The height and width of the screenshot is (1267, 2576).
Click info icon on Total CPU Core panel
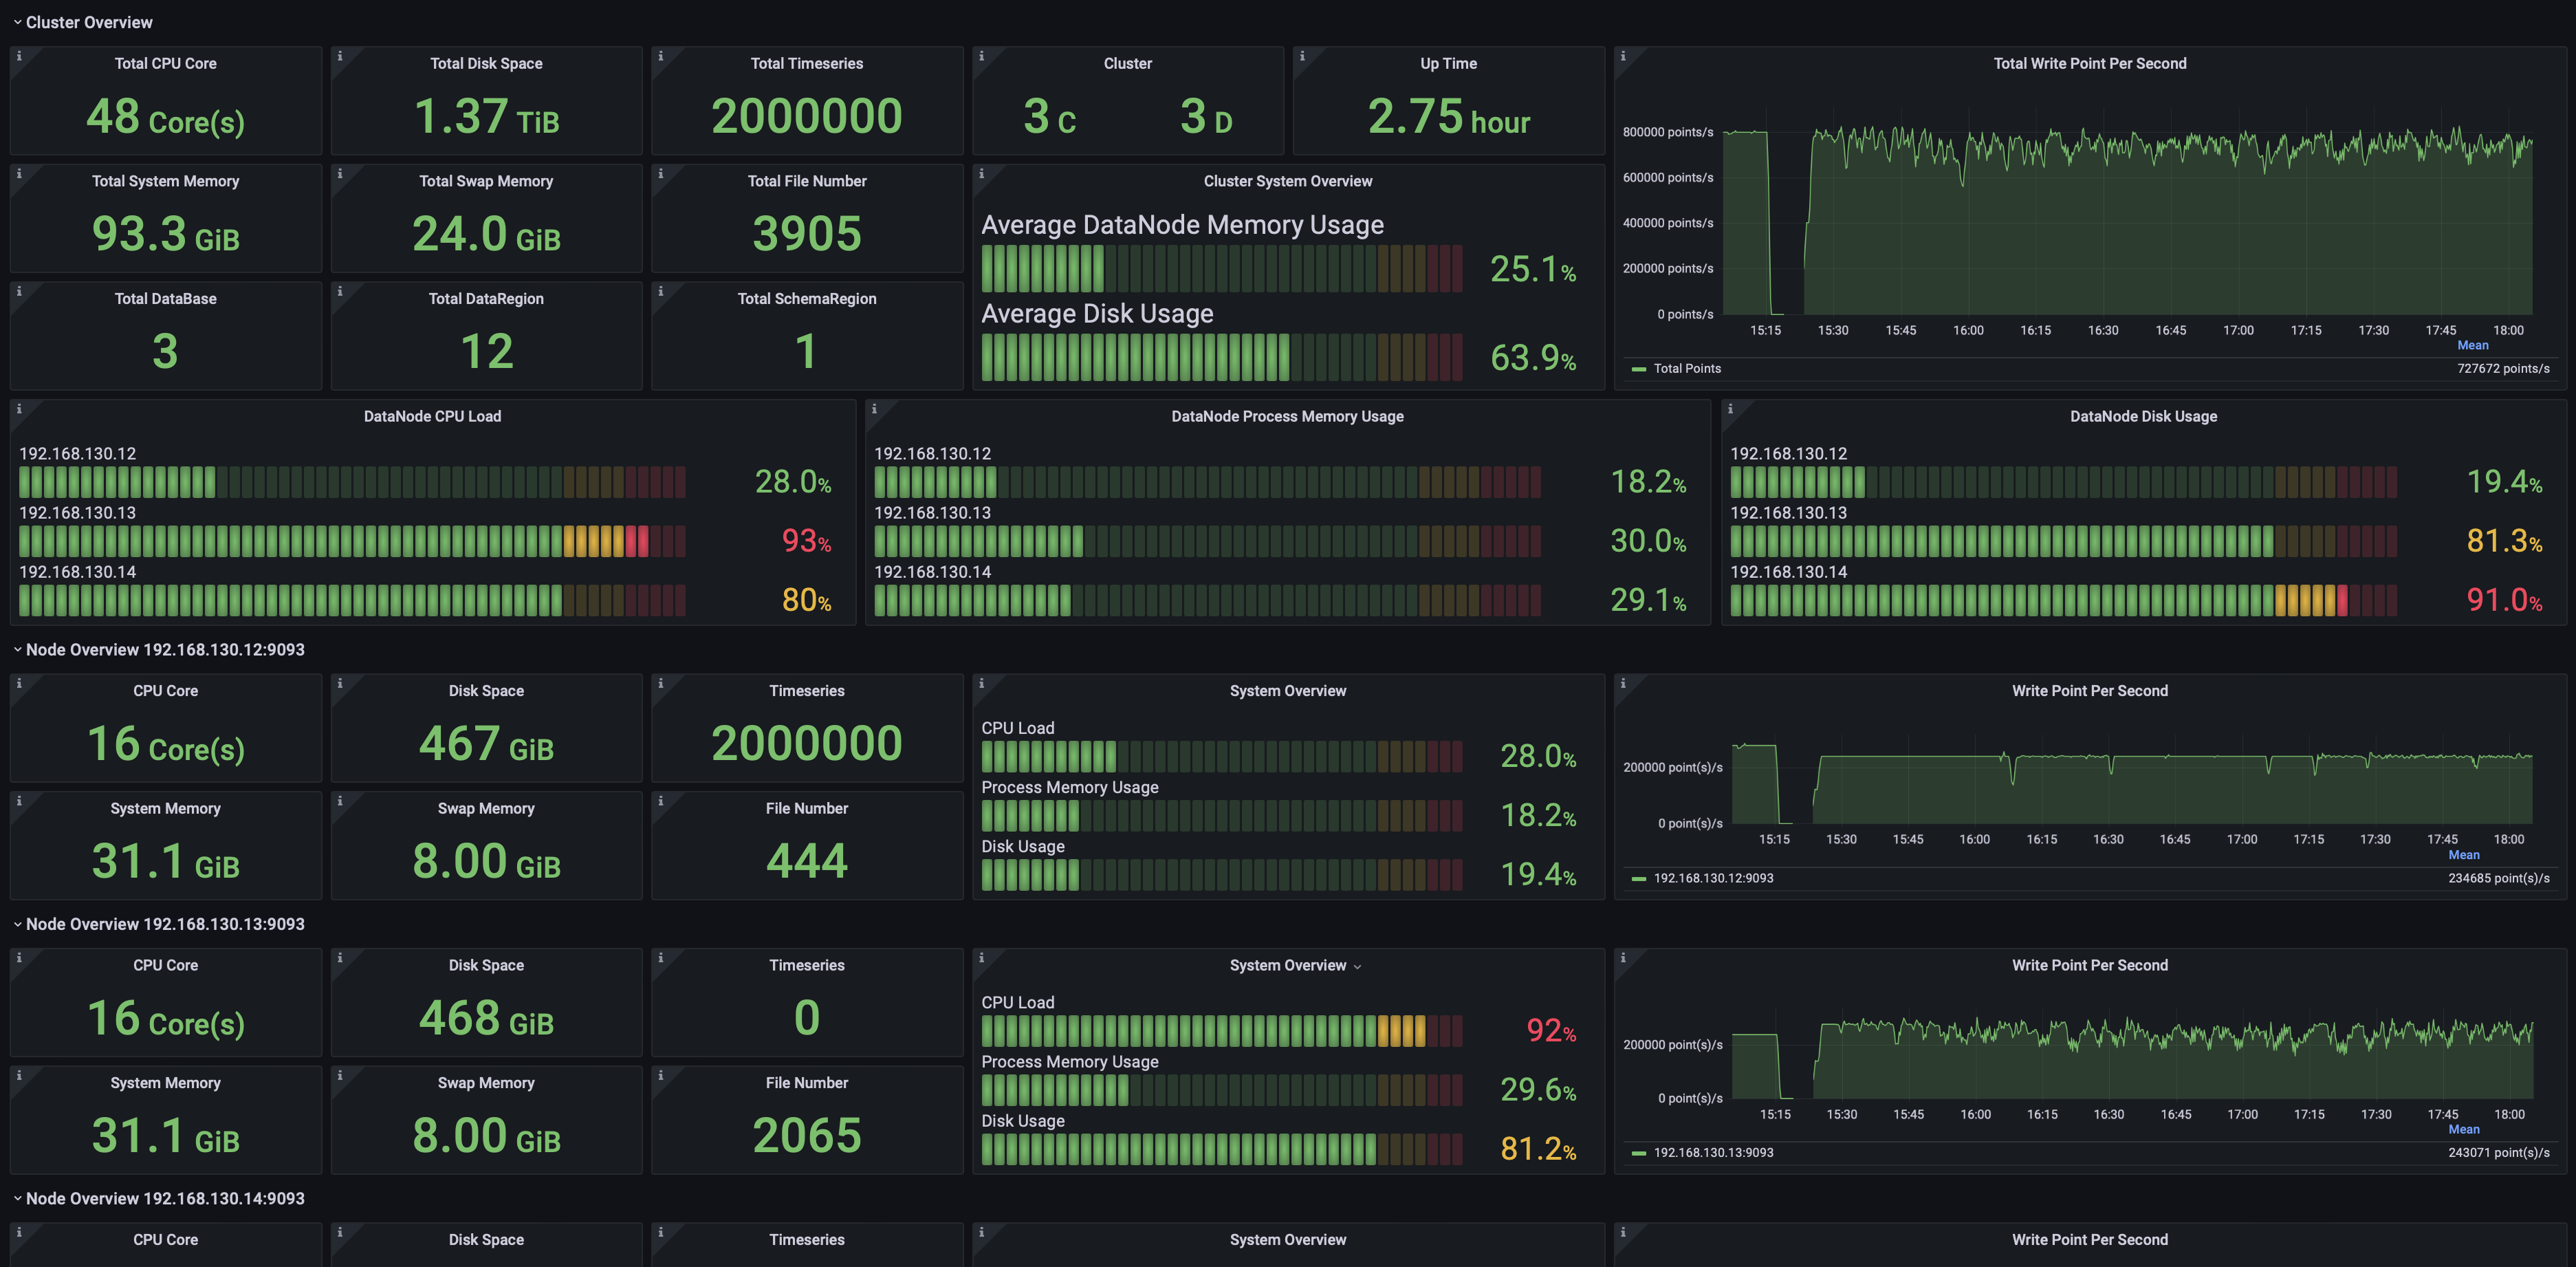coord(19,57)
